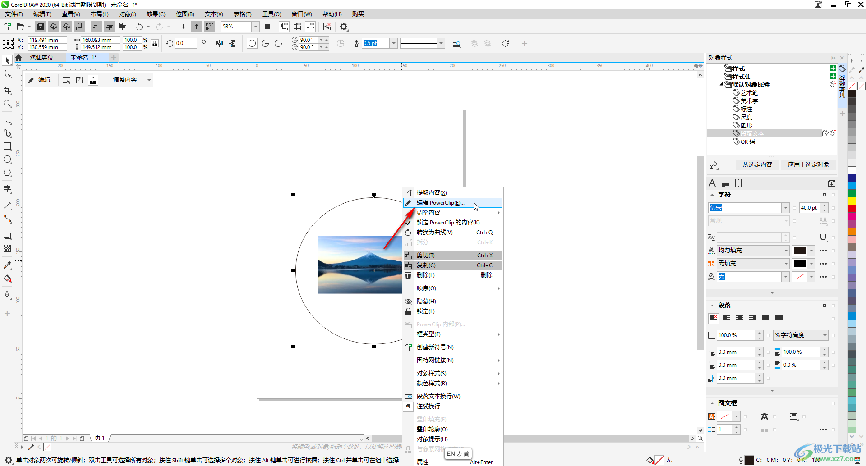
Task: Collapse the 段落 section
Action: 713,306
